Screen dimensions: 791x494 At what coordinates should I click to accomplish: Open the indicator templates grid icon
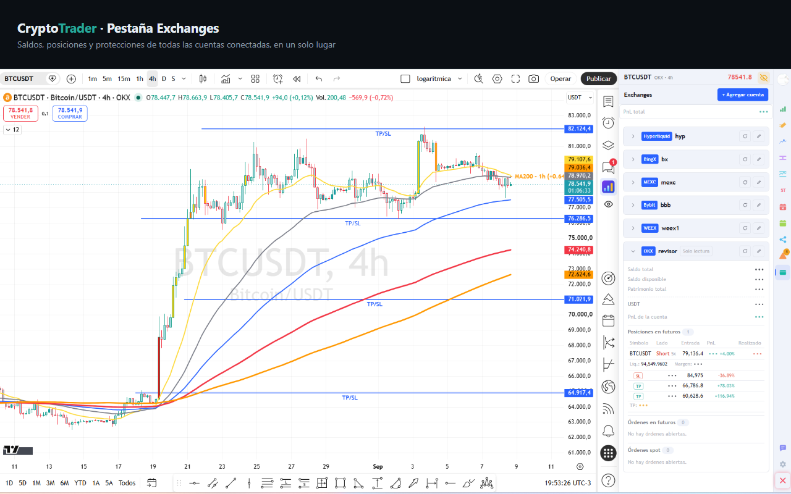coord(255,78)
